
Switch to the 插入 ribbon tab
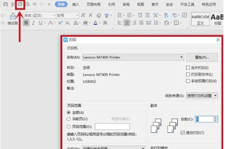pyautogui.click(x=76, y=4)
